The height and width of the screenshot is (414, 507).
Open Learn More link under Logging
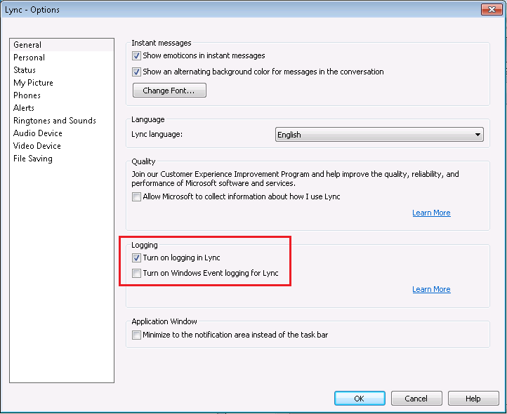click(431, 289)
